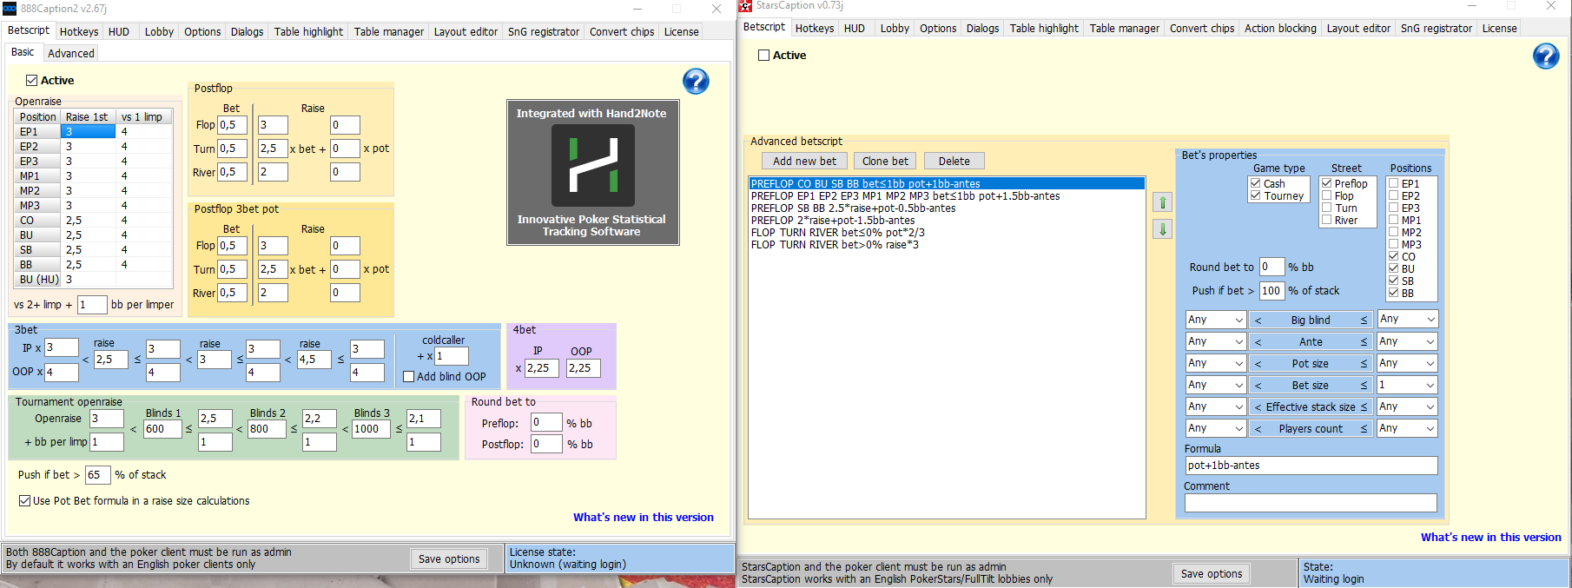Click Push if bet field showing 100
Image resolution: width=1572 pixels, height=588 pixels.
[x=1271, y=290]
